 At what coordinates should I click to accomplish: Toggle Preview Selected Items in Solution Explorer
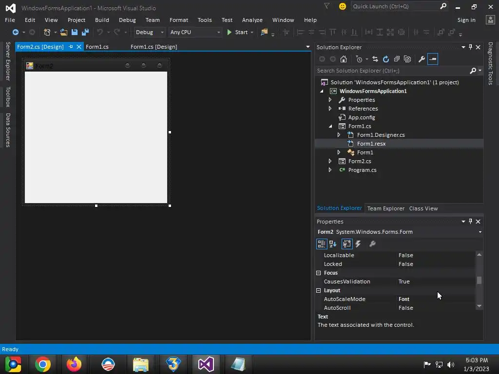[433, 59]
